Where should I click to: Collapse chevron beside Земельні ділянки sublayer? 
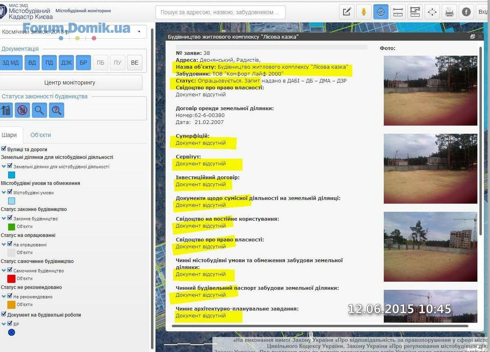pos(4,166)
